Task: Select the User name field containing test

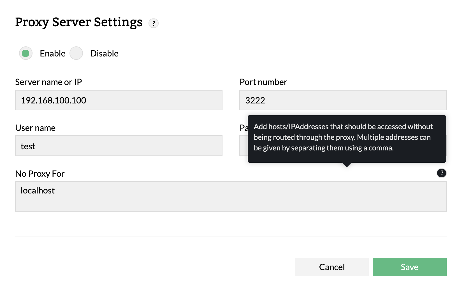Action: click(x=119, y=146)
